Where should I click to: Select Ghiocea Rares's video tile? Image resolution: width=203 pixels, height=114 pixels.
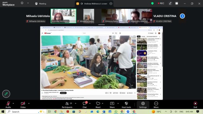(x=114, y=16)
